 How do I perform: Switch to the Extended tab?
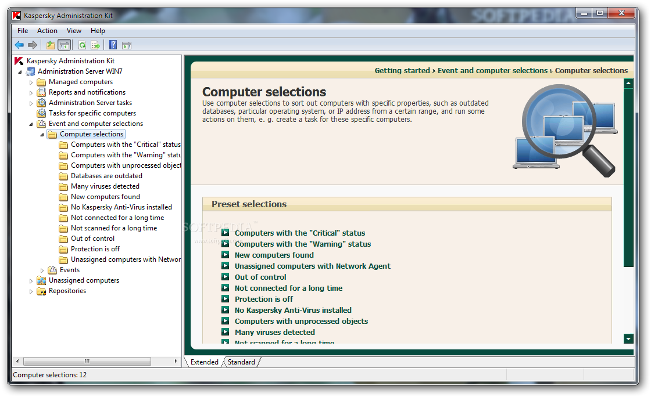coord(204,362)
